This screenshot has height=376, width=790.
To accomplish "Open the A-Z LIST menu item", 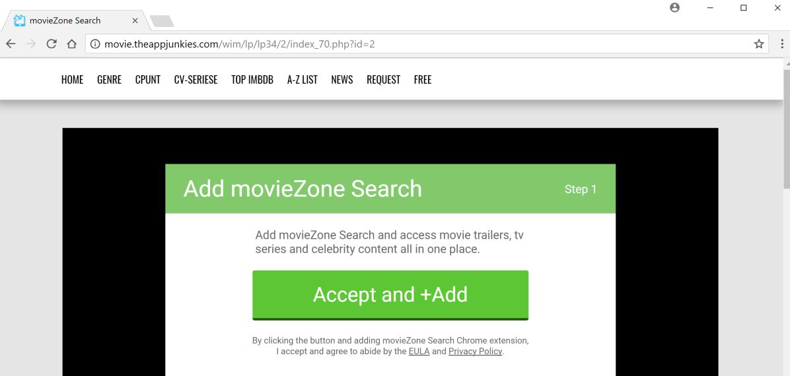I will point(303,80).
